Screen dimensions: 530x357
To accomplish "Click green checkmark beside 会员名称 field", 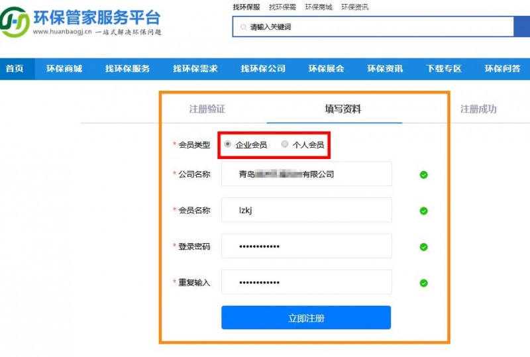I will pos(423,211).
